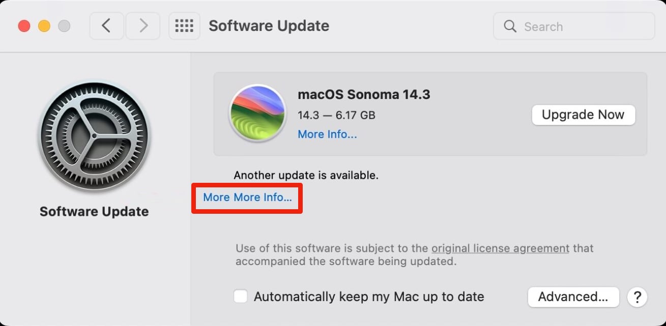The height and width of the screenshot is (326, 666).
Task: Open the Advanced… options
Action: (573, 297)
